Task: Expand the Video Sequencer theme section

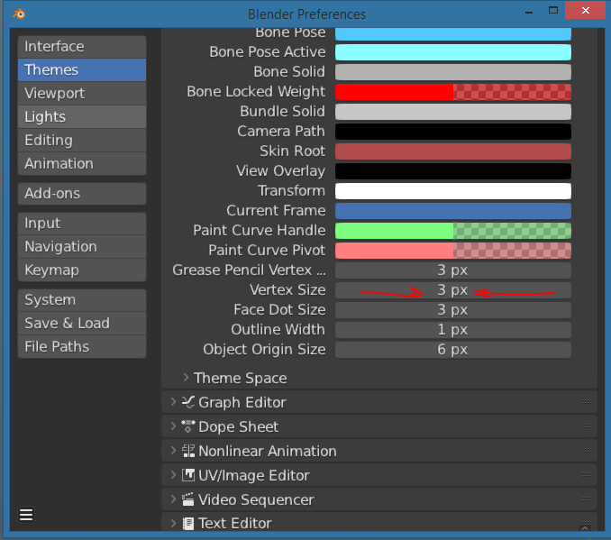Action: click(173, 499)
